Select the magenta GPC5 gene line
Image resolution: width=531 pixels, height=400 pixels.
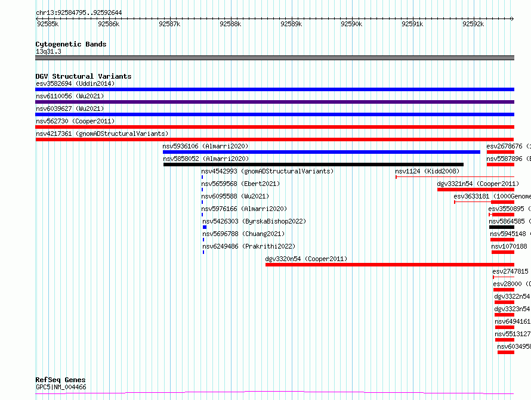[x=274, y=393]
